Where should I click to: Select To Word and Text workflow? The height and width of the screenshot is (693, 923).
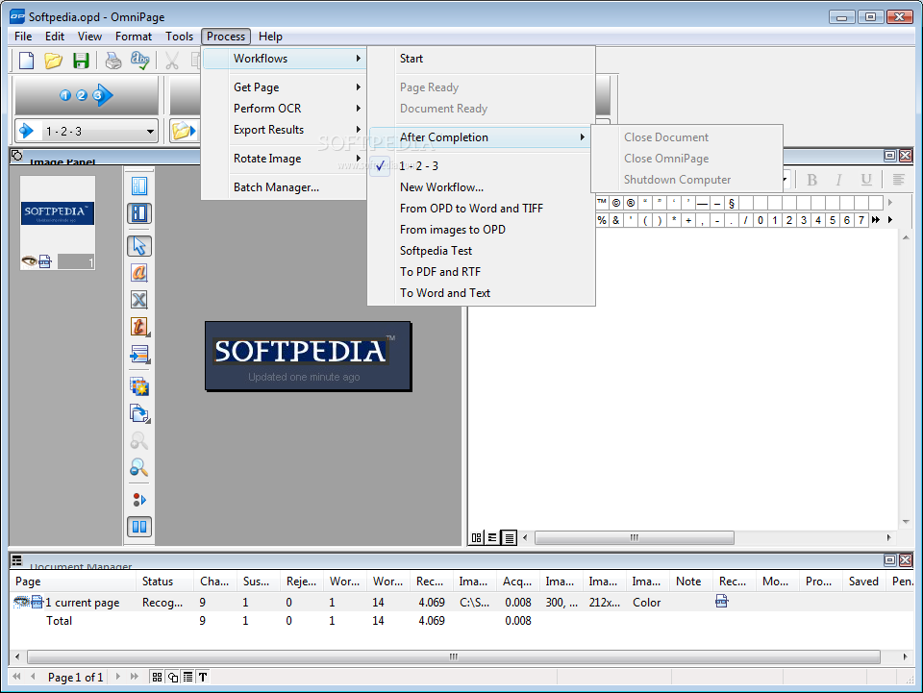[x=482, y=293]
